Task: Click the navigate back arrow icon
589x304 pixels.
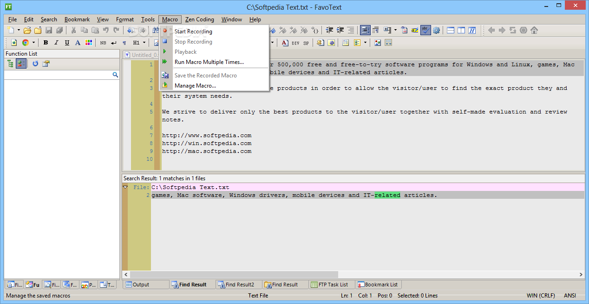Action: (x=491, y=30)
